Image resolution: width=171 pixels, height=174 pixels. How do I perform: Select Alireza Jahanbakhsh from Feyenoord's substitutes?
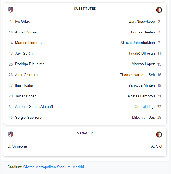click(138, 43)
